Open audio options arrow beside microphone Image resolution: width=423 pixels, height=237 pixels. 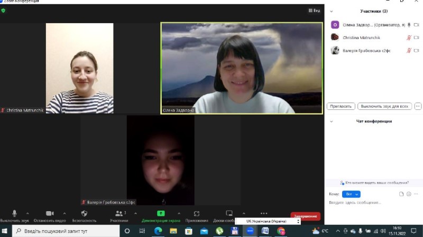pos(27,213)
